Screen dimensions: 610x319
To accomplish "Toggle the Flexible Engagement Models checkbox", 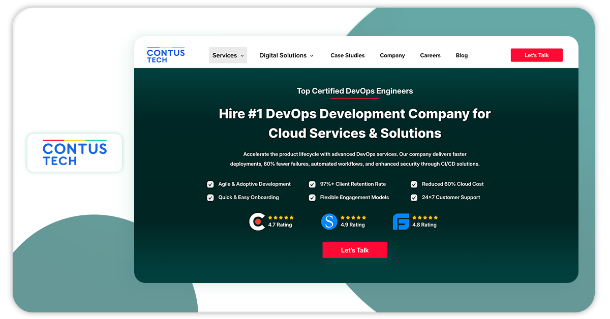I will pyautogui.click(x=312, y=198).
